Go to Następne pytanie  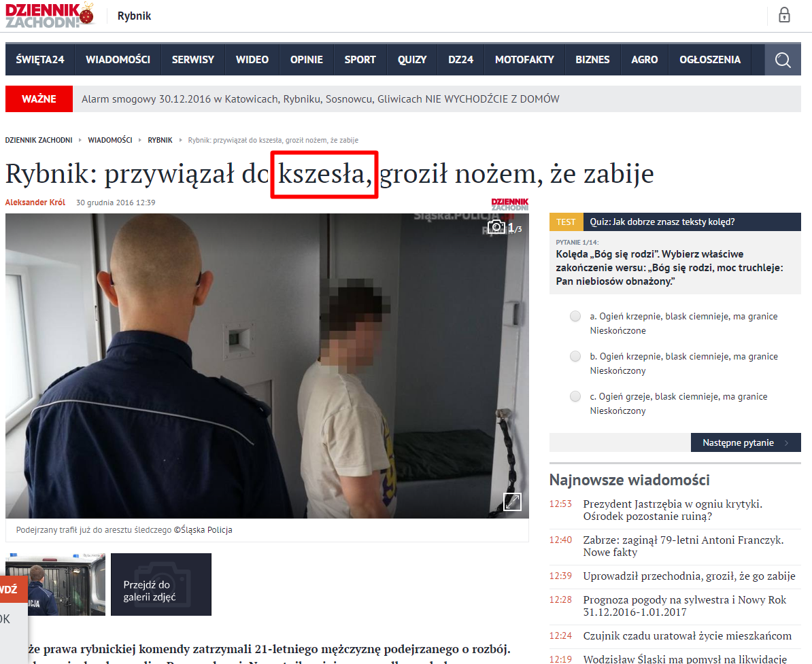(x=745, y=442)
